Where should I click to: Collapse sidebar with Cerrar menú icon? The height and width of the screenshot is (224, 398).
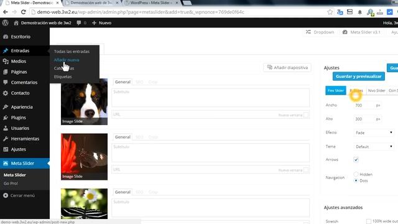tap(6, 195)
